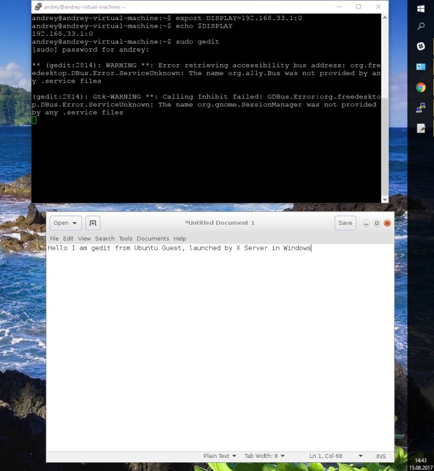This screenshot has height=471, width=434.
Task: Open the File menu in gedit
Action: click(54, 238)
